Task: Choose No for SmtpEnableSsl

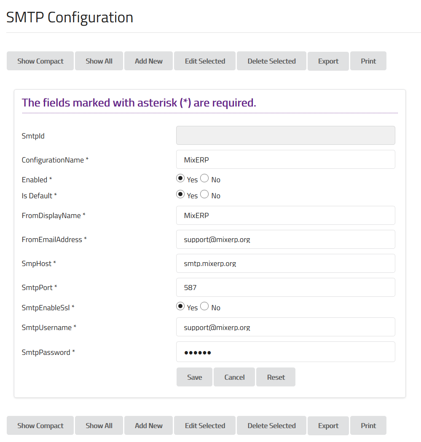Action: [x=204, y=306]
